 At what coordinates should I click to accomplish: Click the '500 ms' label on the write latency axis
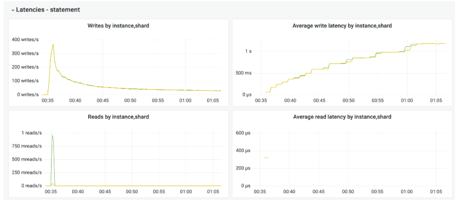tap(243, 73)
